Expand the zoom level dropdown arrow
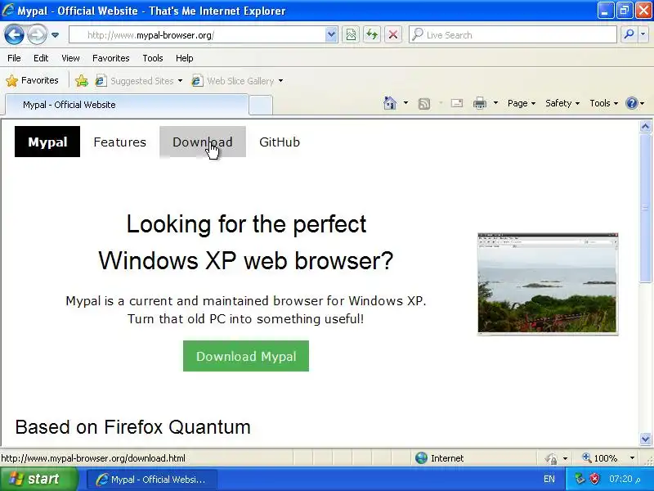Image resolution: width=654 pixels, height=491 pixels. click(632, 458)
